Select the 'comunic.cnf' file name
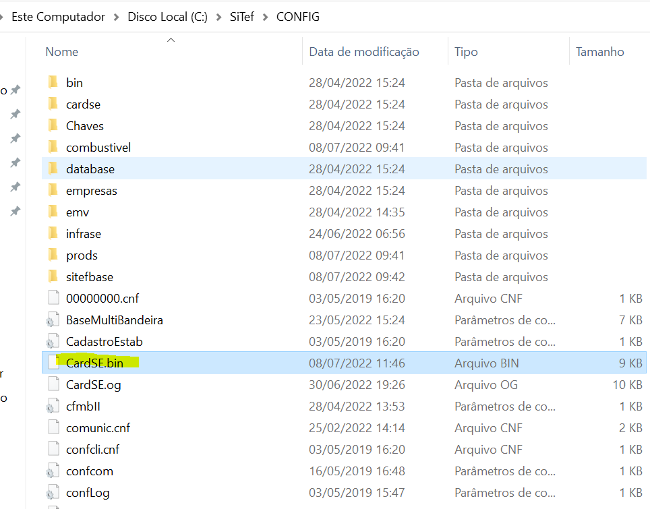650x509 pixels. click(x=98, y=427)
